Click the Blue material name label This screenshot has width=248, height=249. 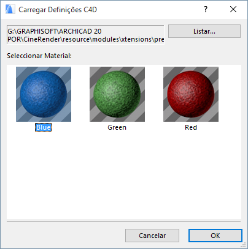point(43,127)
